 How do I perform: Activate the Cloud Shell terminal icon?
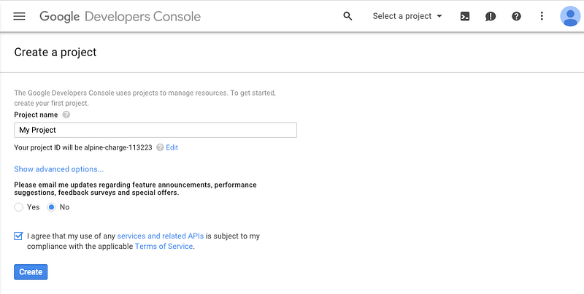point(465,16)
